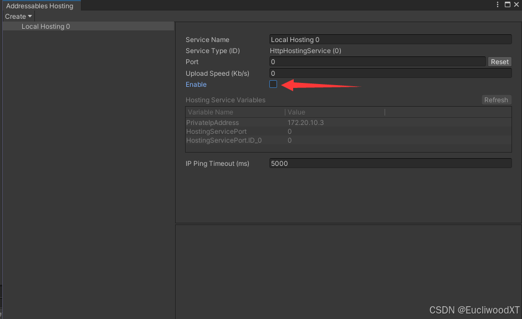
Task: Select the Addressables Hosting tab
Action: (41, 6)
